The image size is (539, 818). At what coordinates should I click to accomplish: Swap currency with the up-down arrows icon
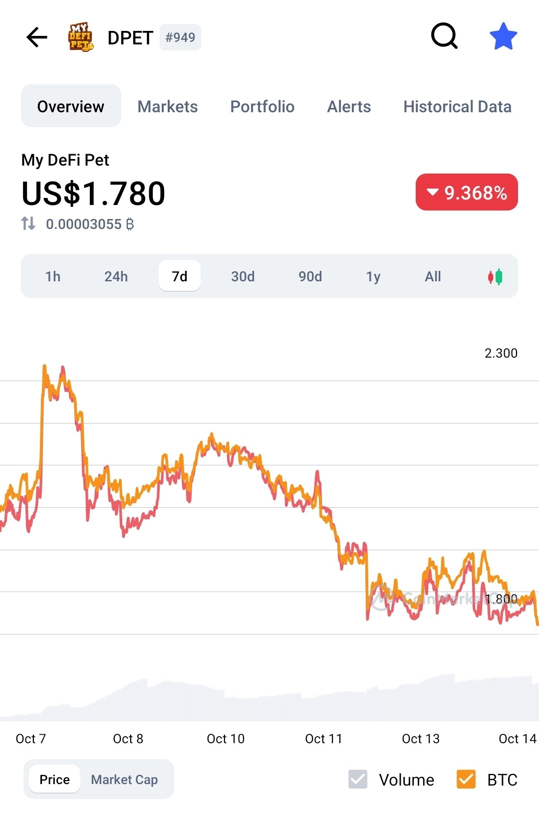28,223
